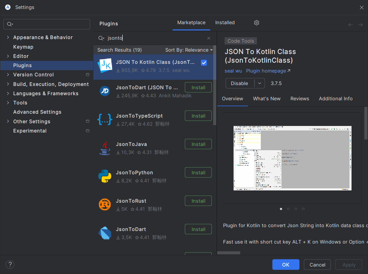The height and width of the screenshot is (274, 368).
Task: Click the JsonToTypeScript braces icon
Action: [x=105, y=119]
